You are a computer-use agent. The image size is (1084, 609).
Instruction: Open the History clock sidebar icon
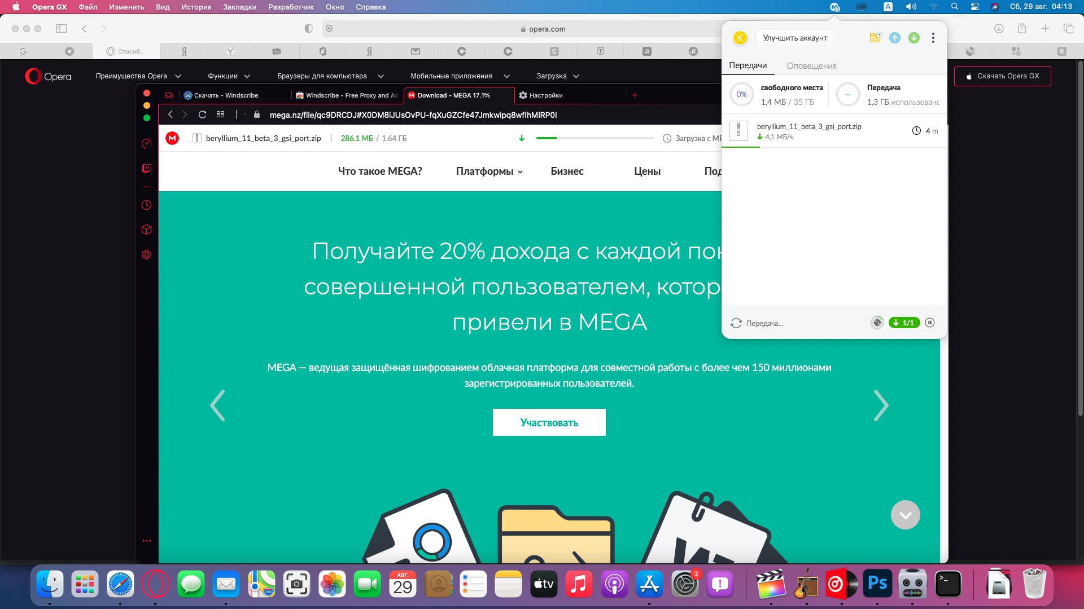[146, 205]
